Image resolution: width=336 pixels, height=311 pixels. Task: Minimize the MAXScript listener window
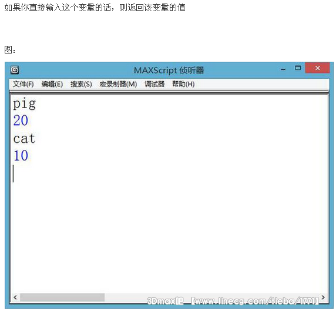[283, 69]
